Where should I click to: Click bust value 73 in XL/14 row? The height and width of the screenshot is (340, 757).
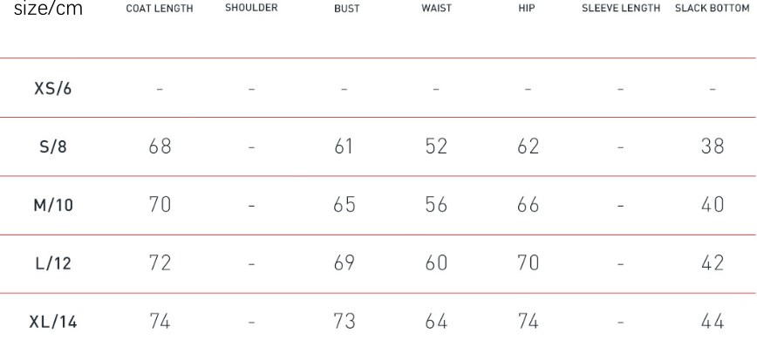tap(344, 321)
